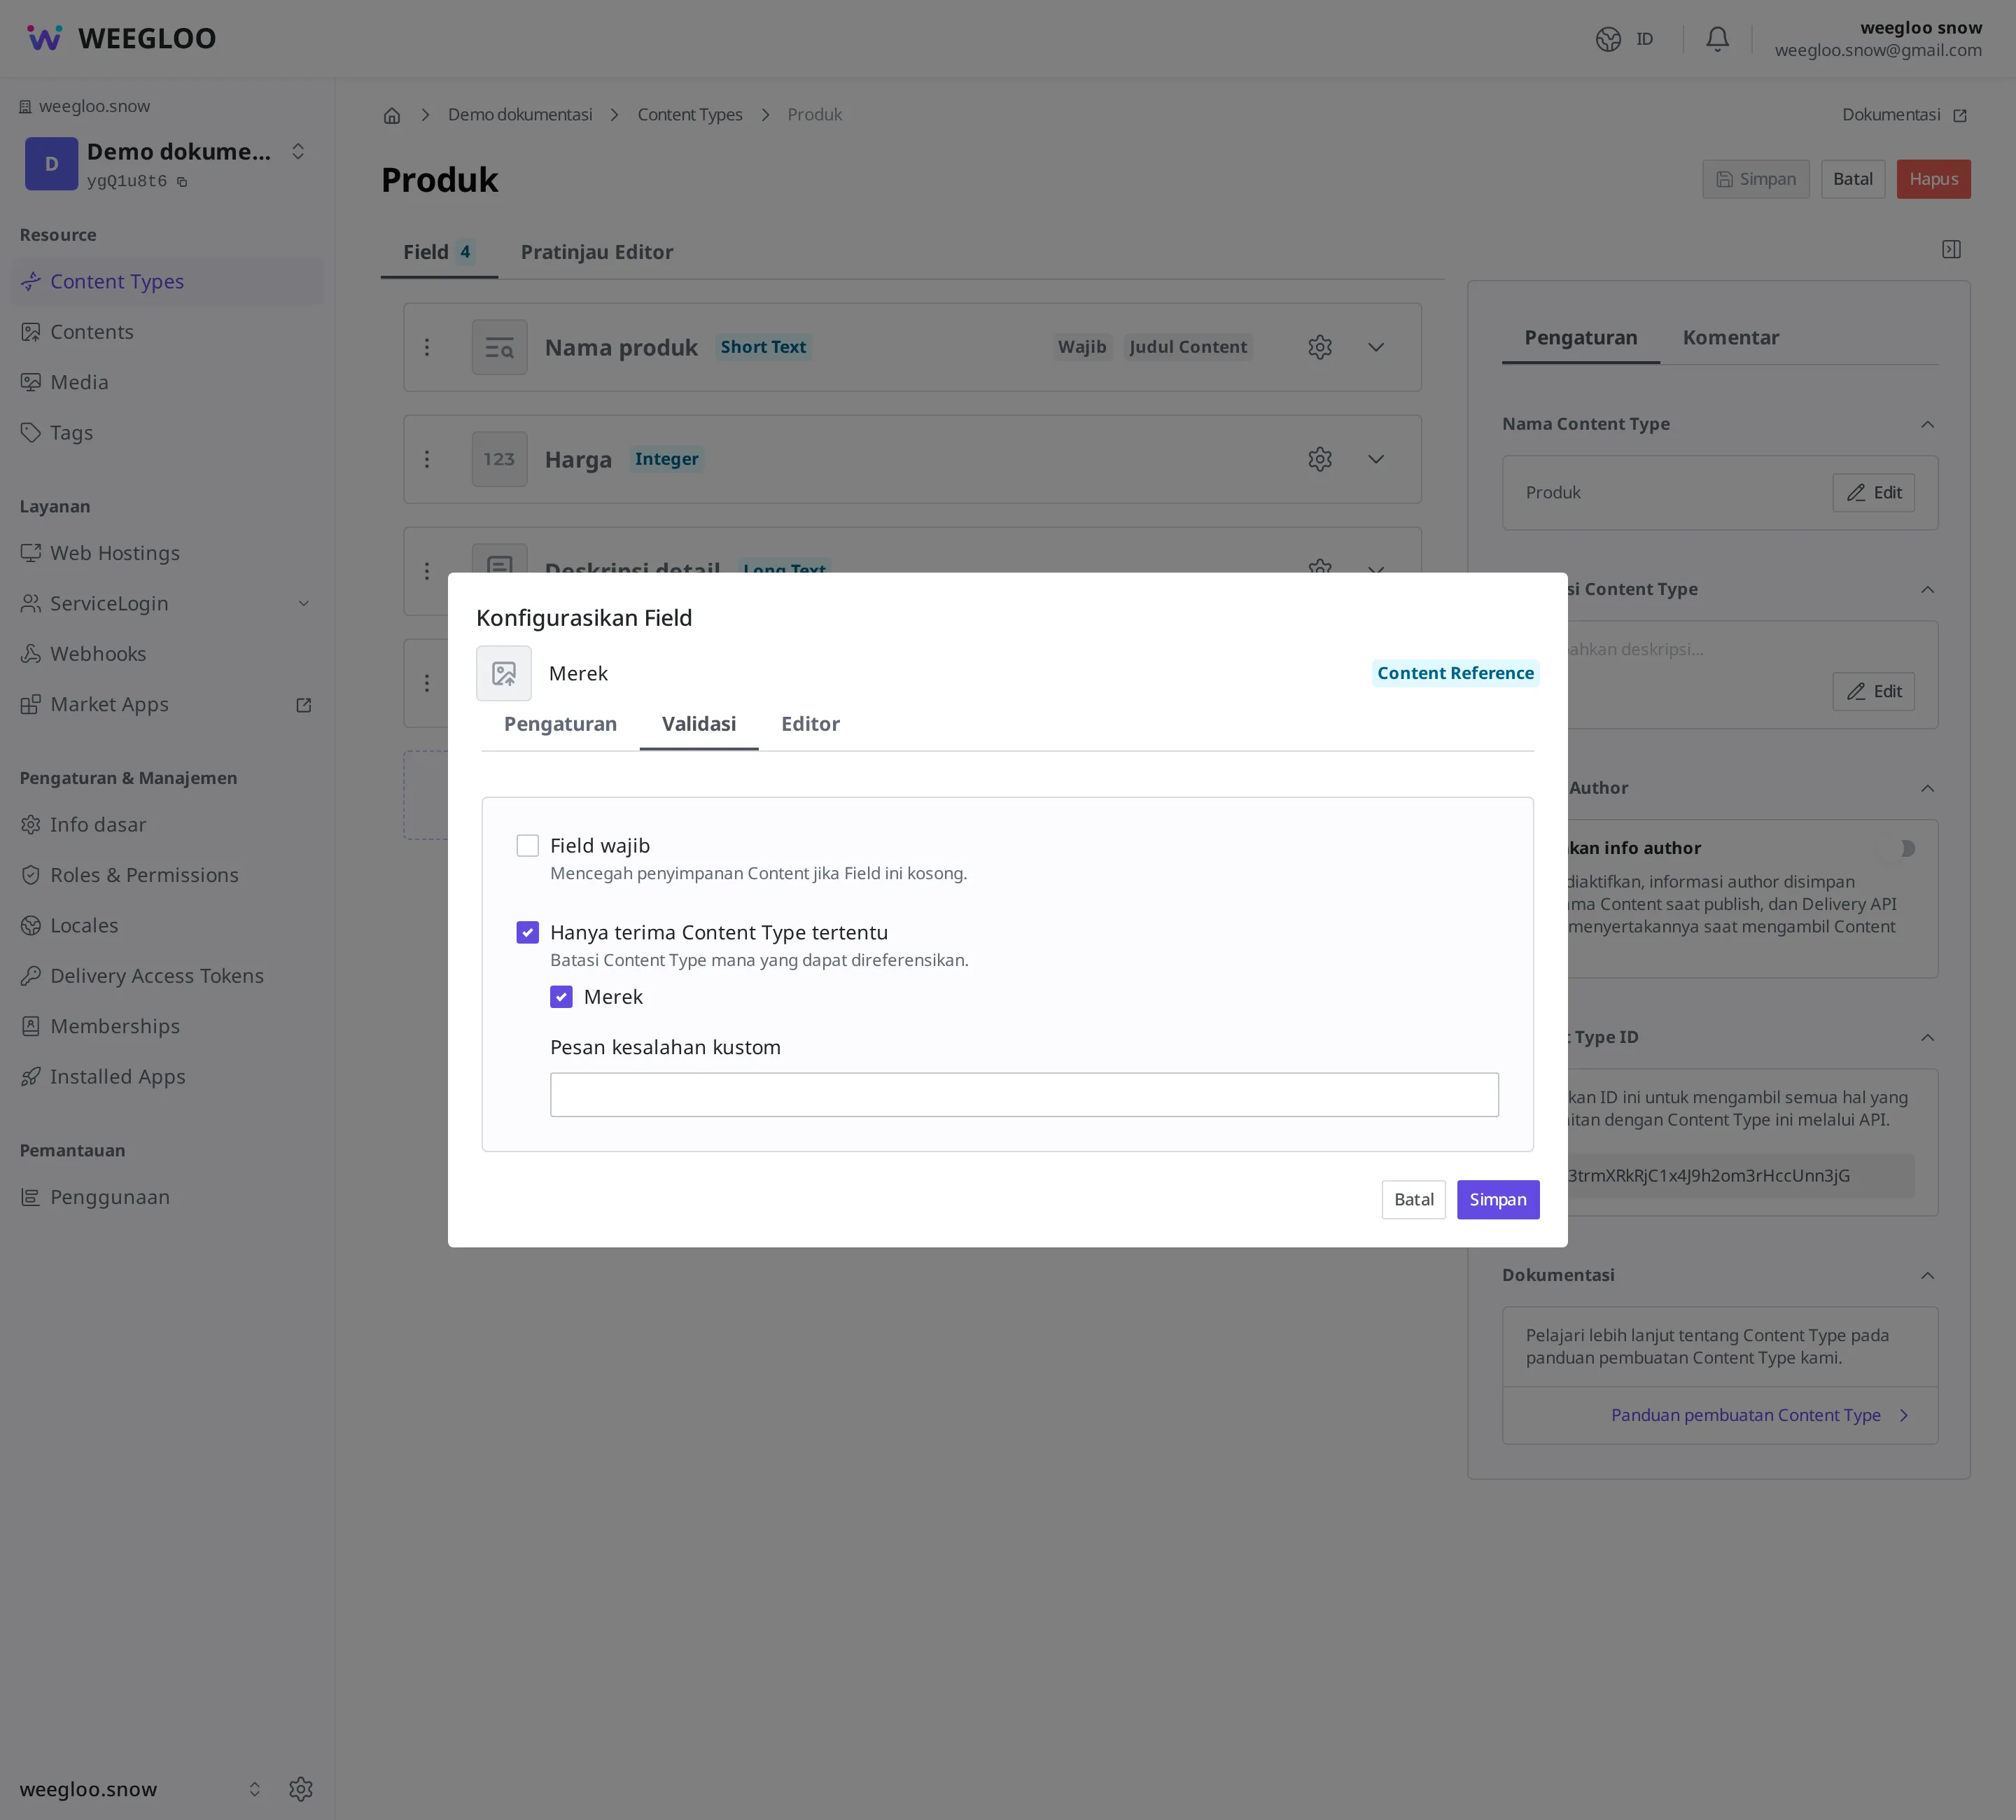Collapse the Dokumentasi section
The image size is (2016, 1820).
tap(1927, 1275)
